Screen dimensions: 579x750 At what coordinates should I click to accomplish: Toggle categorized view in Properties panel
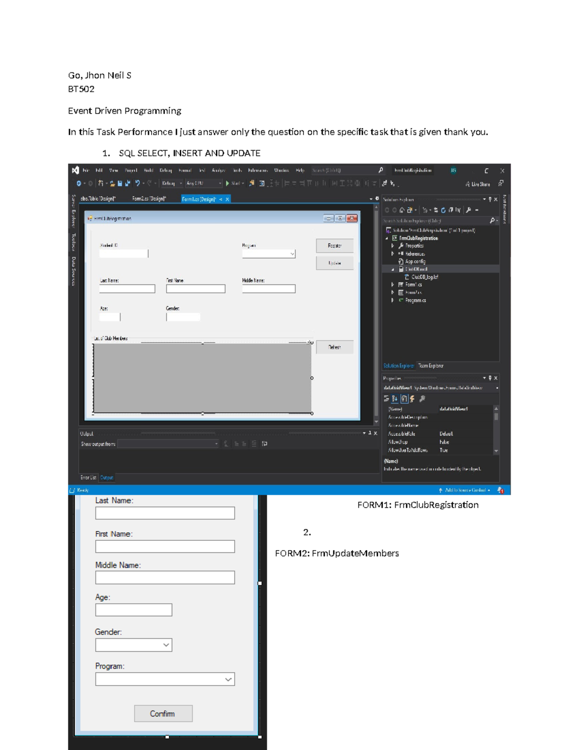(386, 399)
